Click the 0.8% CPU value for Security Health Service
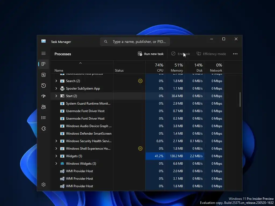The width and height of the screenshot is (275, 206). pyautogui.click(x=160, y=141)
